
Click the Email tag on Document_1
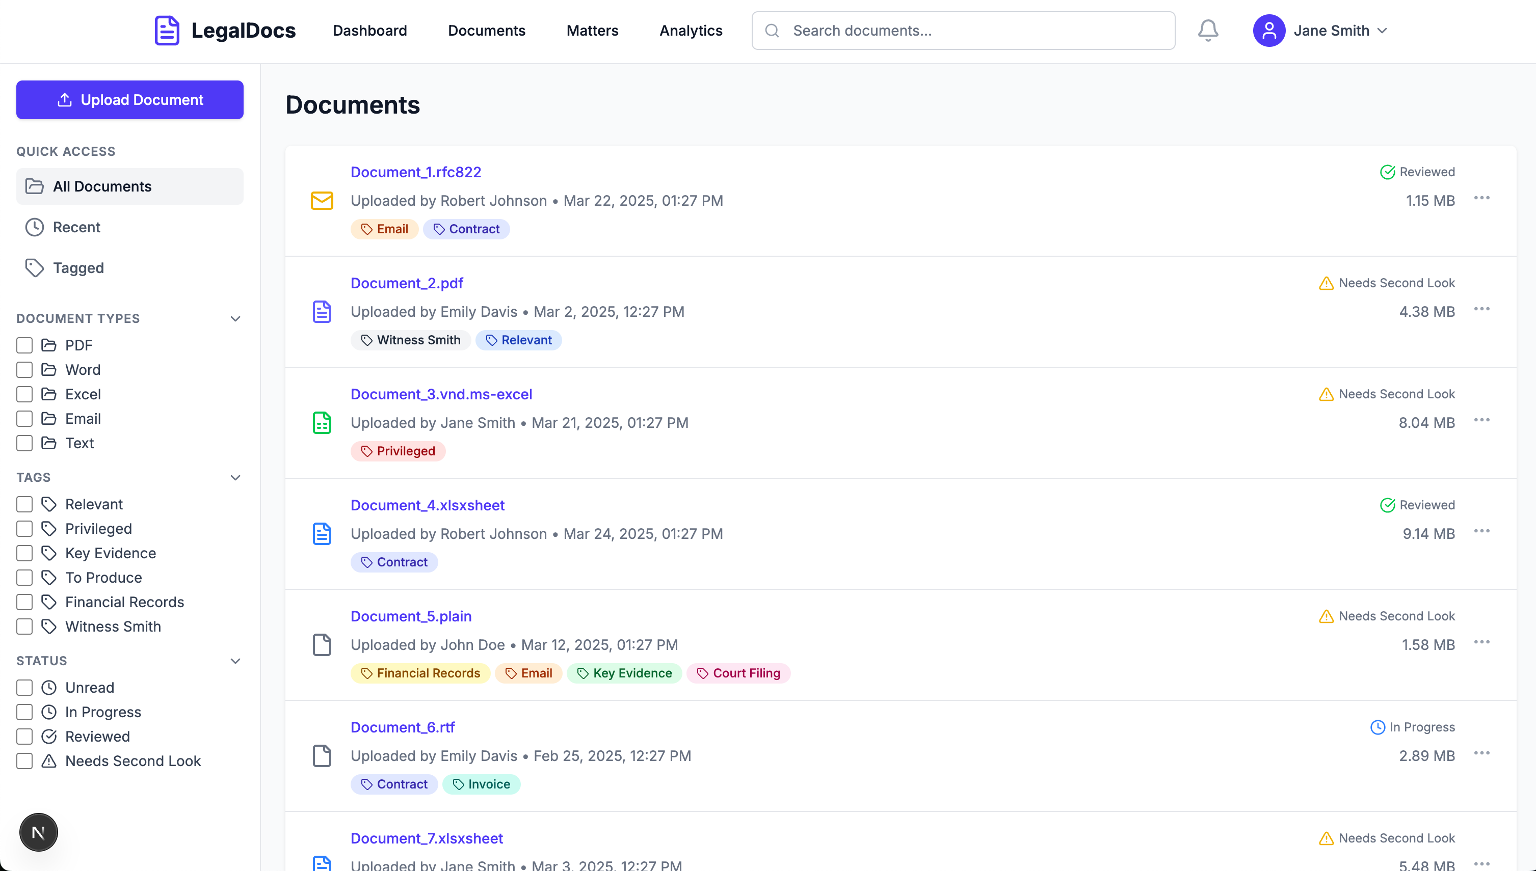pyautogui.click(x=384, y=229)
